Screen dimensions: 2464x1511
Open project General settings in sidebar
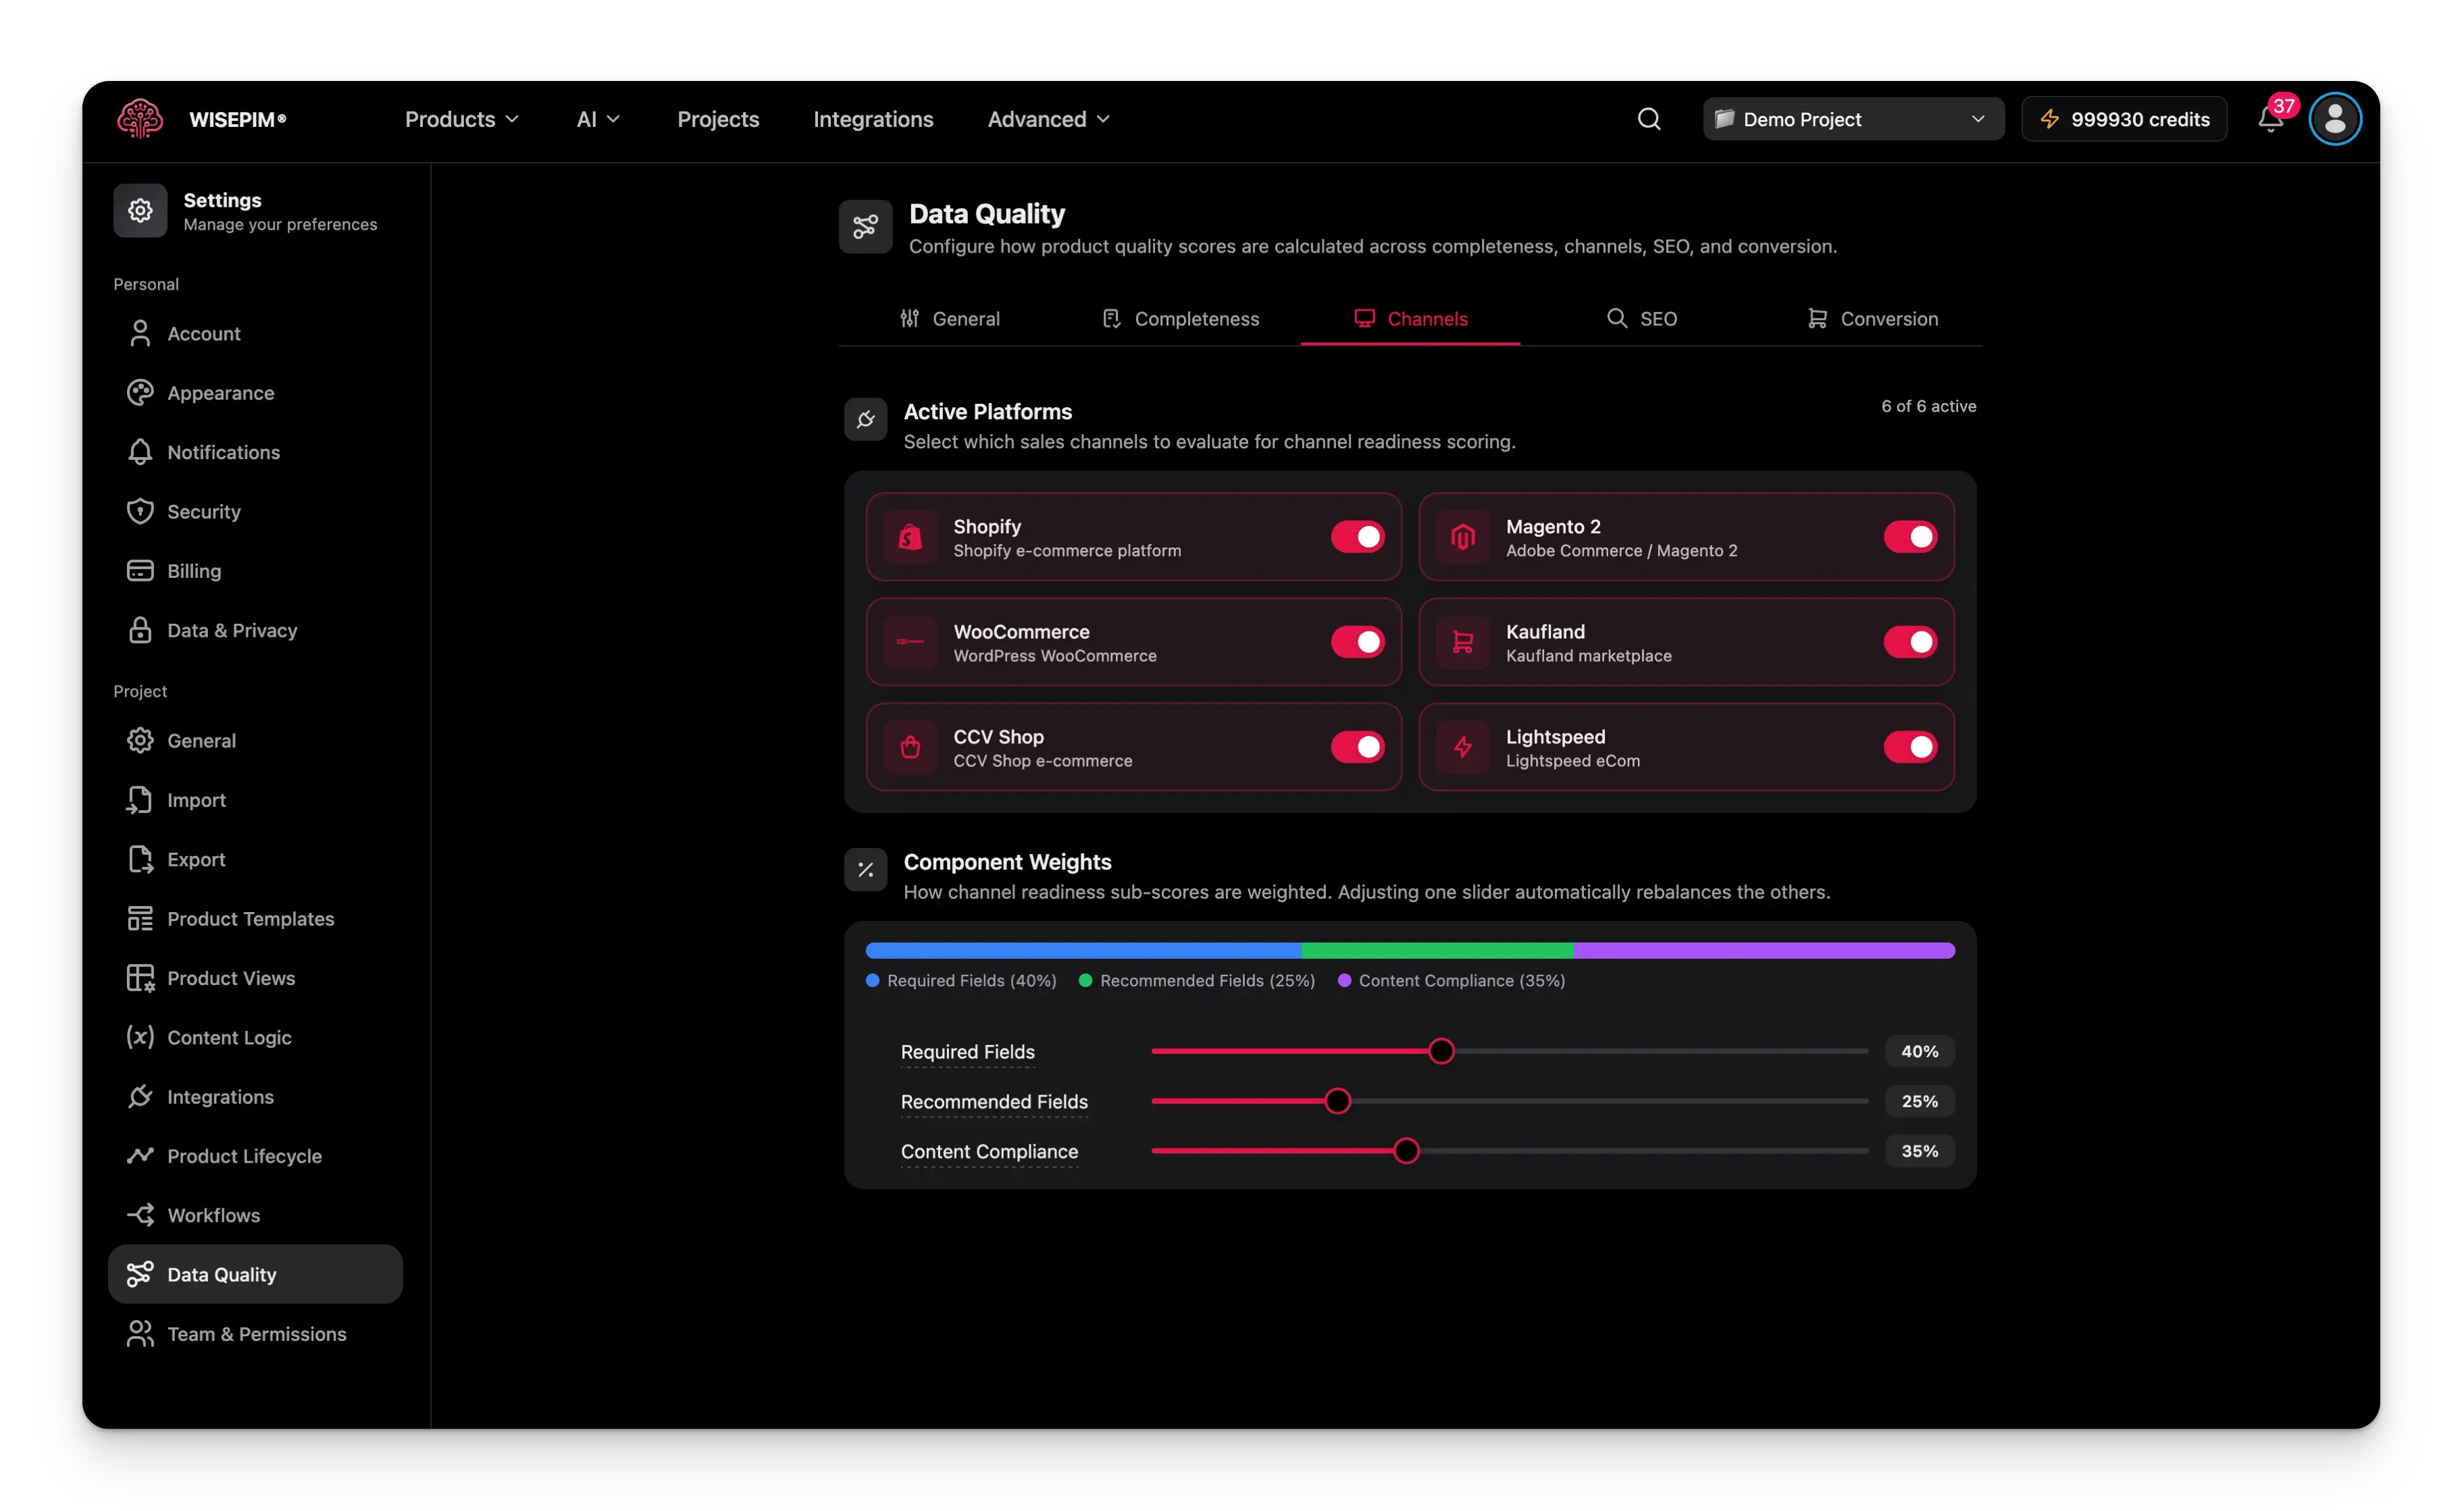click(x=255, y=741)
